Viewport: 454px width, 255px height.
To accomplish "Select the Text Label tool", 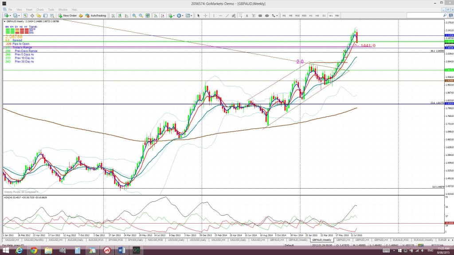I will coord(254,15).
